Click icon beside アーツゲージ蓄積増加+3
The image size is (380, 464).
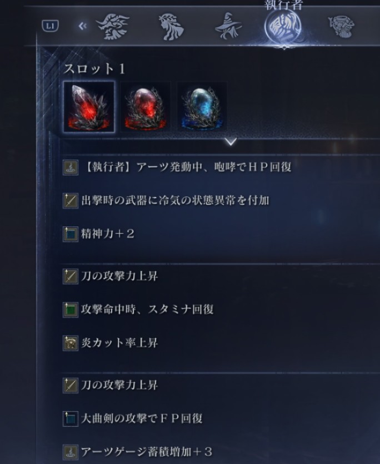71,452
